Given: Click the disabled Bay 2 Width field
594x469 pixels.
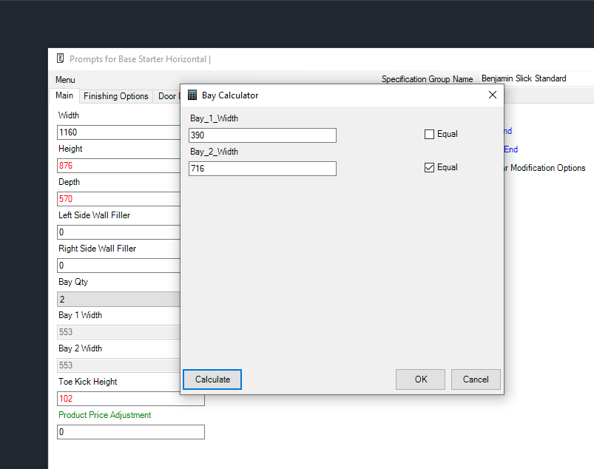Looking at the screenshot, I should pyautogui.click(x=118, y=365).
